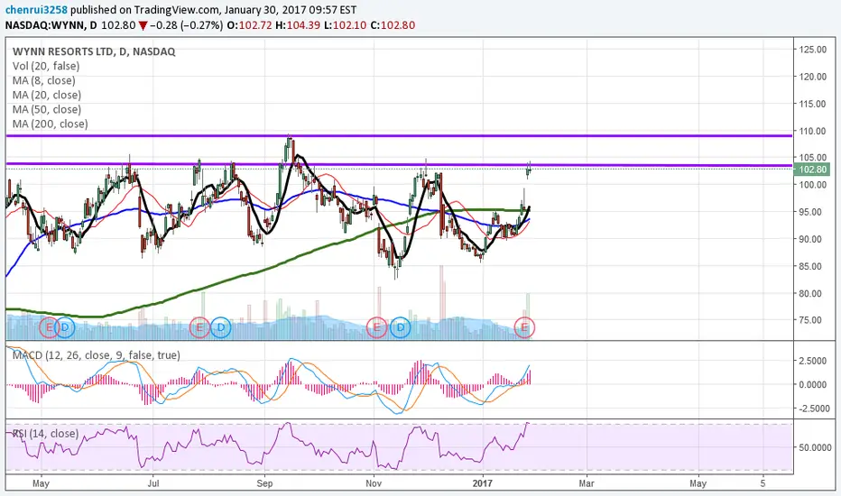Image resolution: width=841 pixels, height=496 pixels.
Task: Click the 102.80 current price tag on axis
Action: (x=812, y=170)
